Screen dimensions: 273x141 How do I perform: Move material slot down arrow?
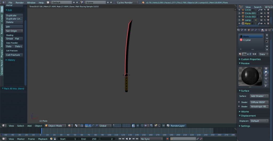click(267, 50)
